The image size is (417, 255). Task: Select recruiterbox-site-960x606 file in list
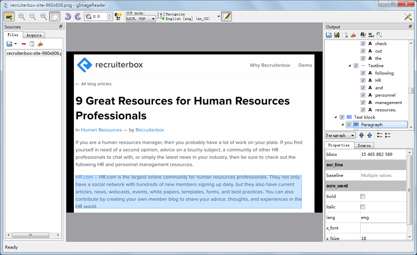click(34, 53)
